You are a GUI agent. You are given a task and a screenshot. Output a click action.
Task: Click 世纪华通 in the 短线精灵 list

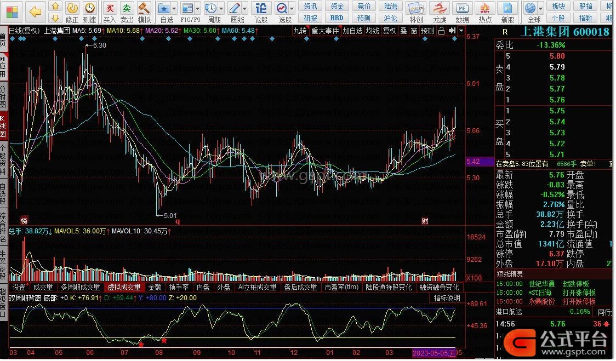point(541,284)
